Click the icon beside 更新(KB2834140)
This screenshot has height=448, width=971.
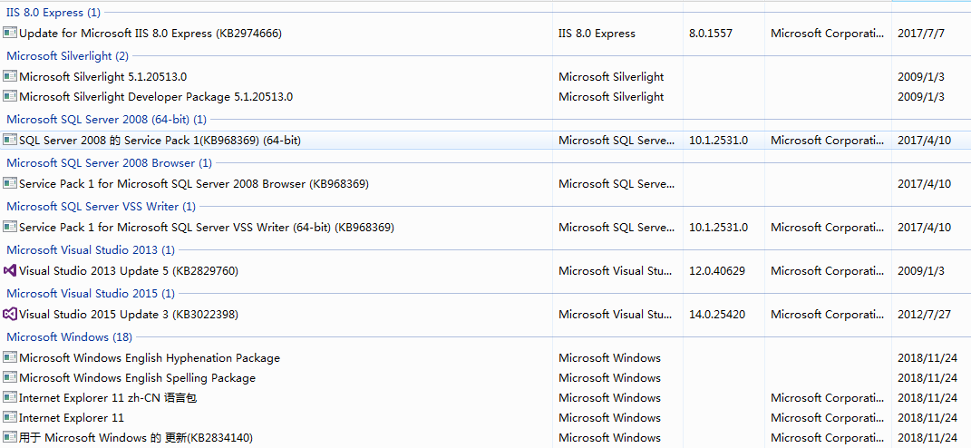click(x=9, y=437)
